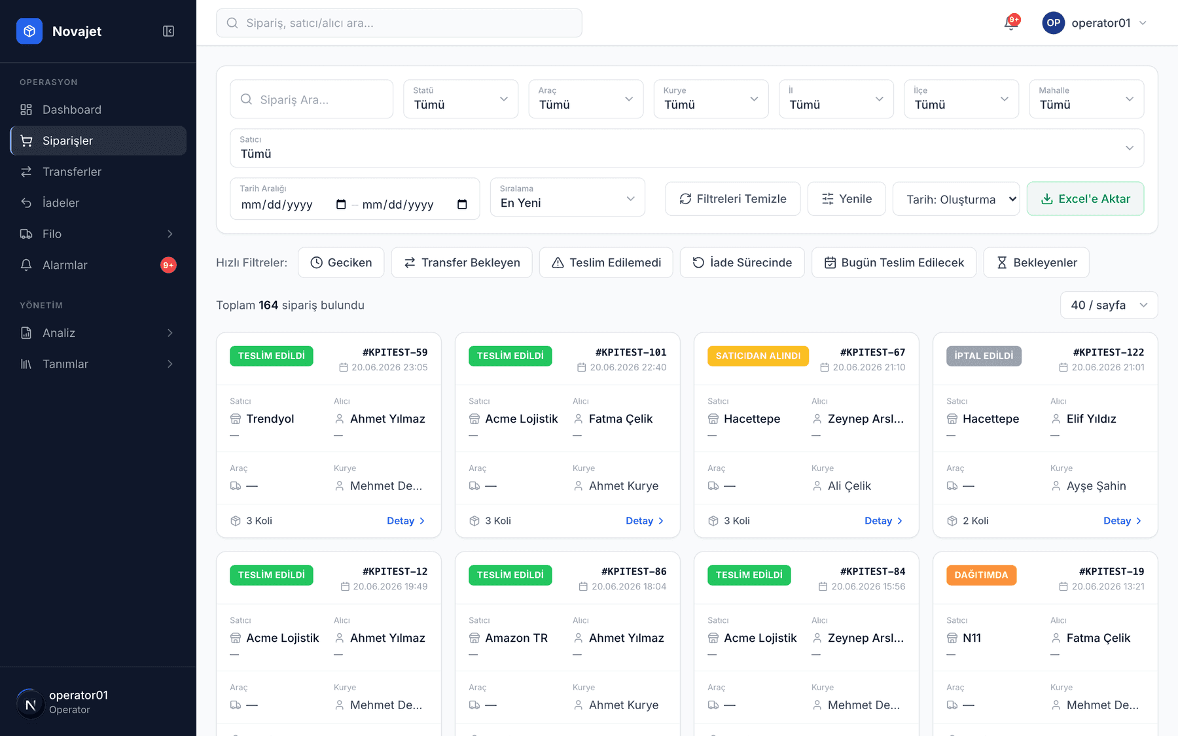Open Dashboard from the sidebar
The image size is (1178, 736).
pyautogui.click(x=98, y=109)
